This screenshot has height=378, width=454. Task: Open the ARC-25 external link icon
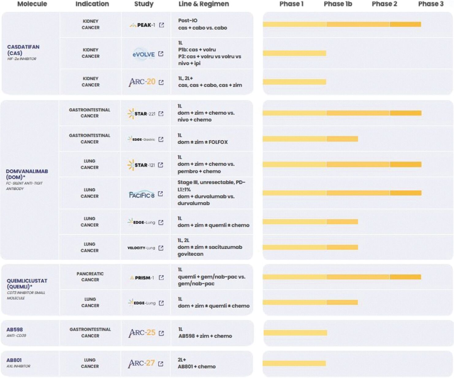161,333
